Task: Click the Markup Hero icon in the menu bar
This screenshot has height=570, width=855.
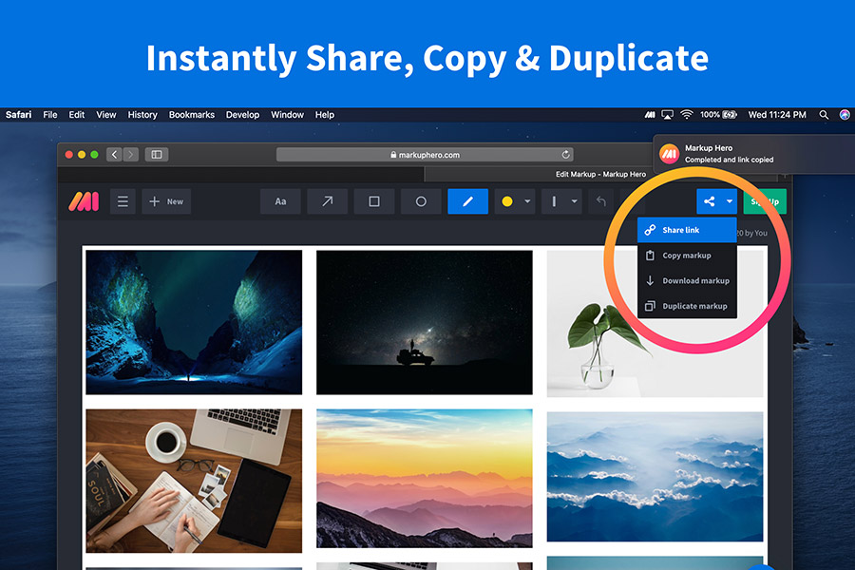Action: [650, 115]
